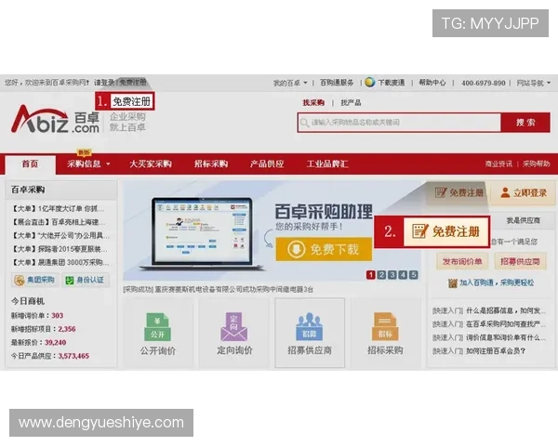The image size is (558, 446).
Task: Click the download arrow icon on 免费下载
Action: (296, 249)
